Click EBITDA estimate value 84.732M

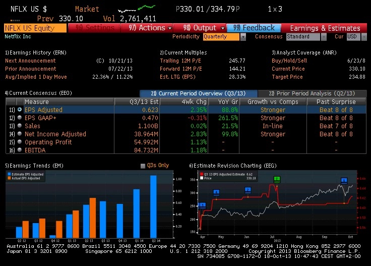pyautogui.click(x=146, y=150)
